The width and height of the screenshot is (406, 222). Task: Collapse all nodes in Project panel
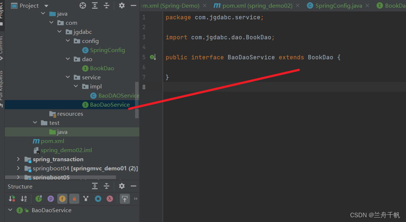click(107, 5)
